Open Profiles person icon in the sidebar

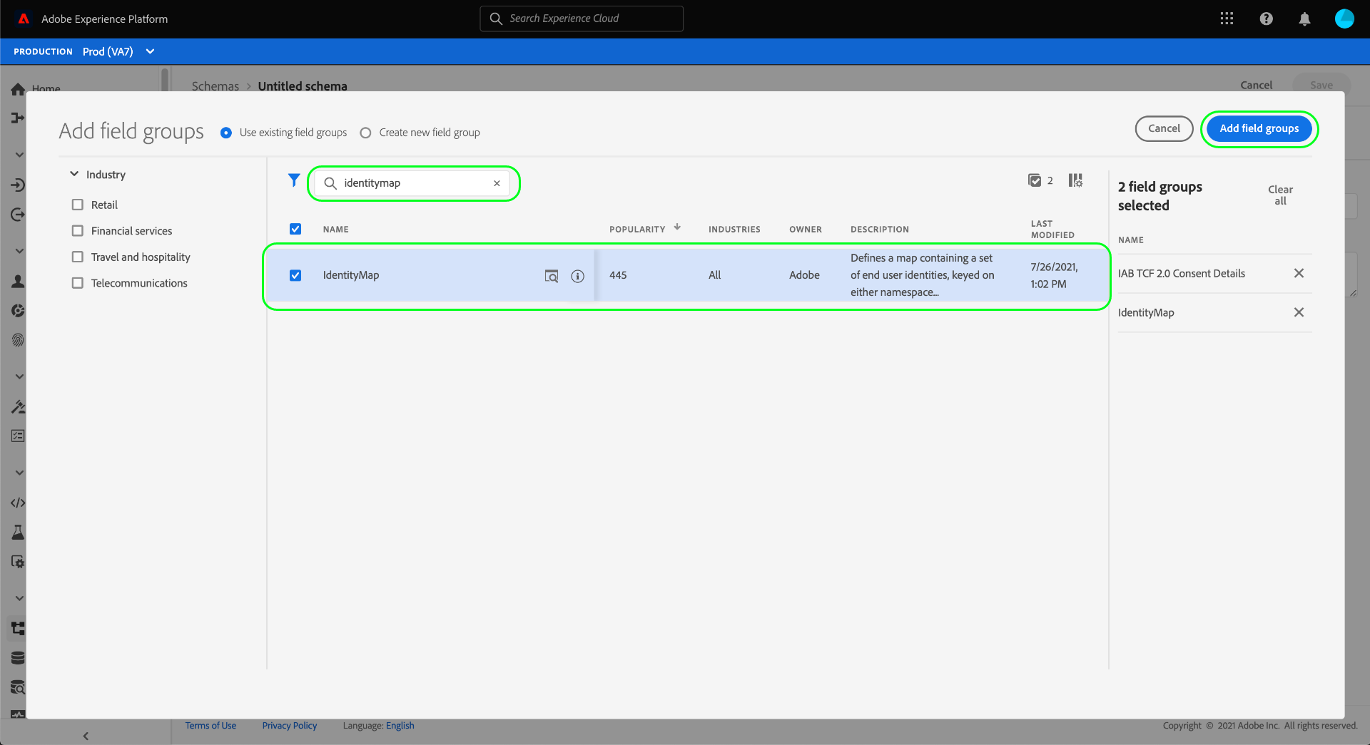[18, 281]
